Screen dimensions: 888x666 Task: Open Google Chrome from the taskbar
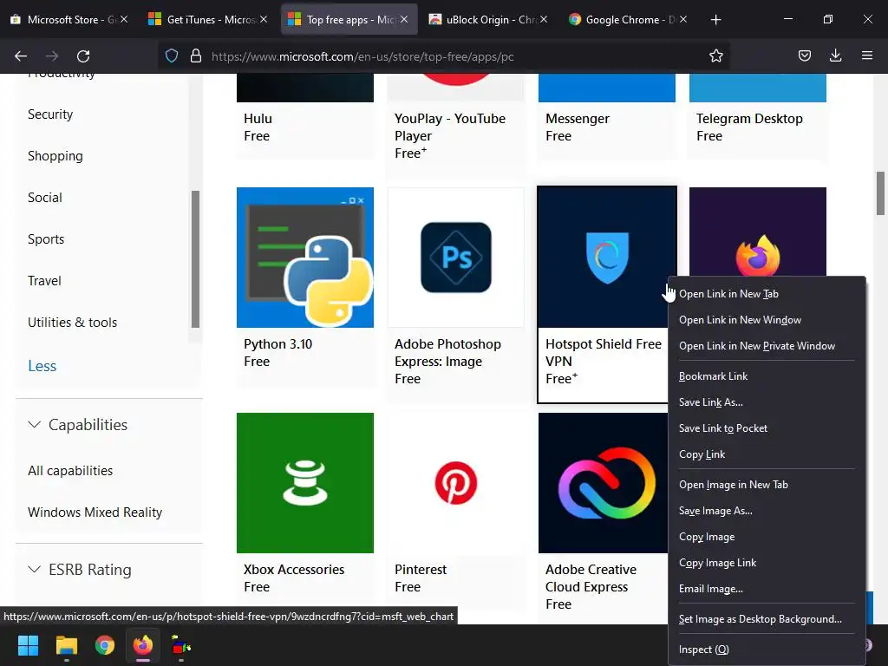point(104,645)
